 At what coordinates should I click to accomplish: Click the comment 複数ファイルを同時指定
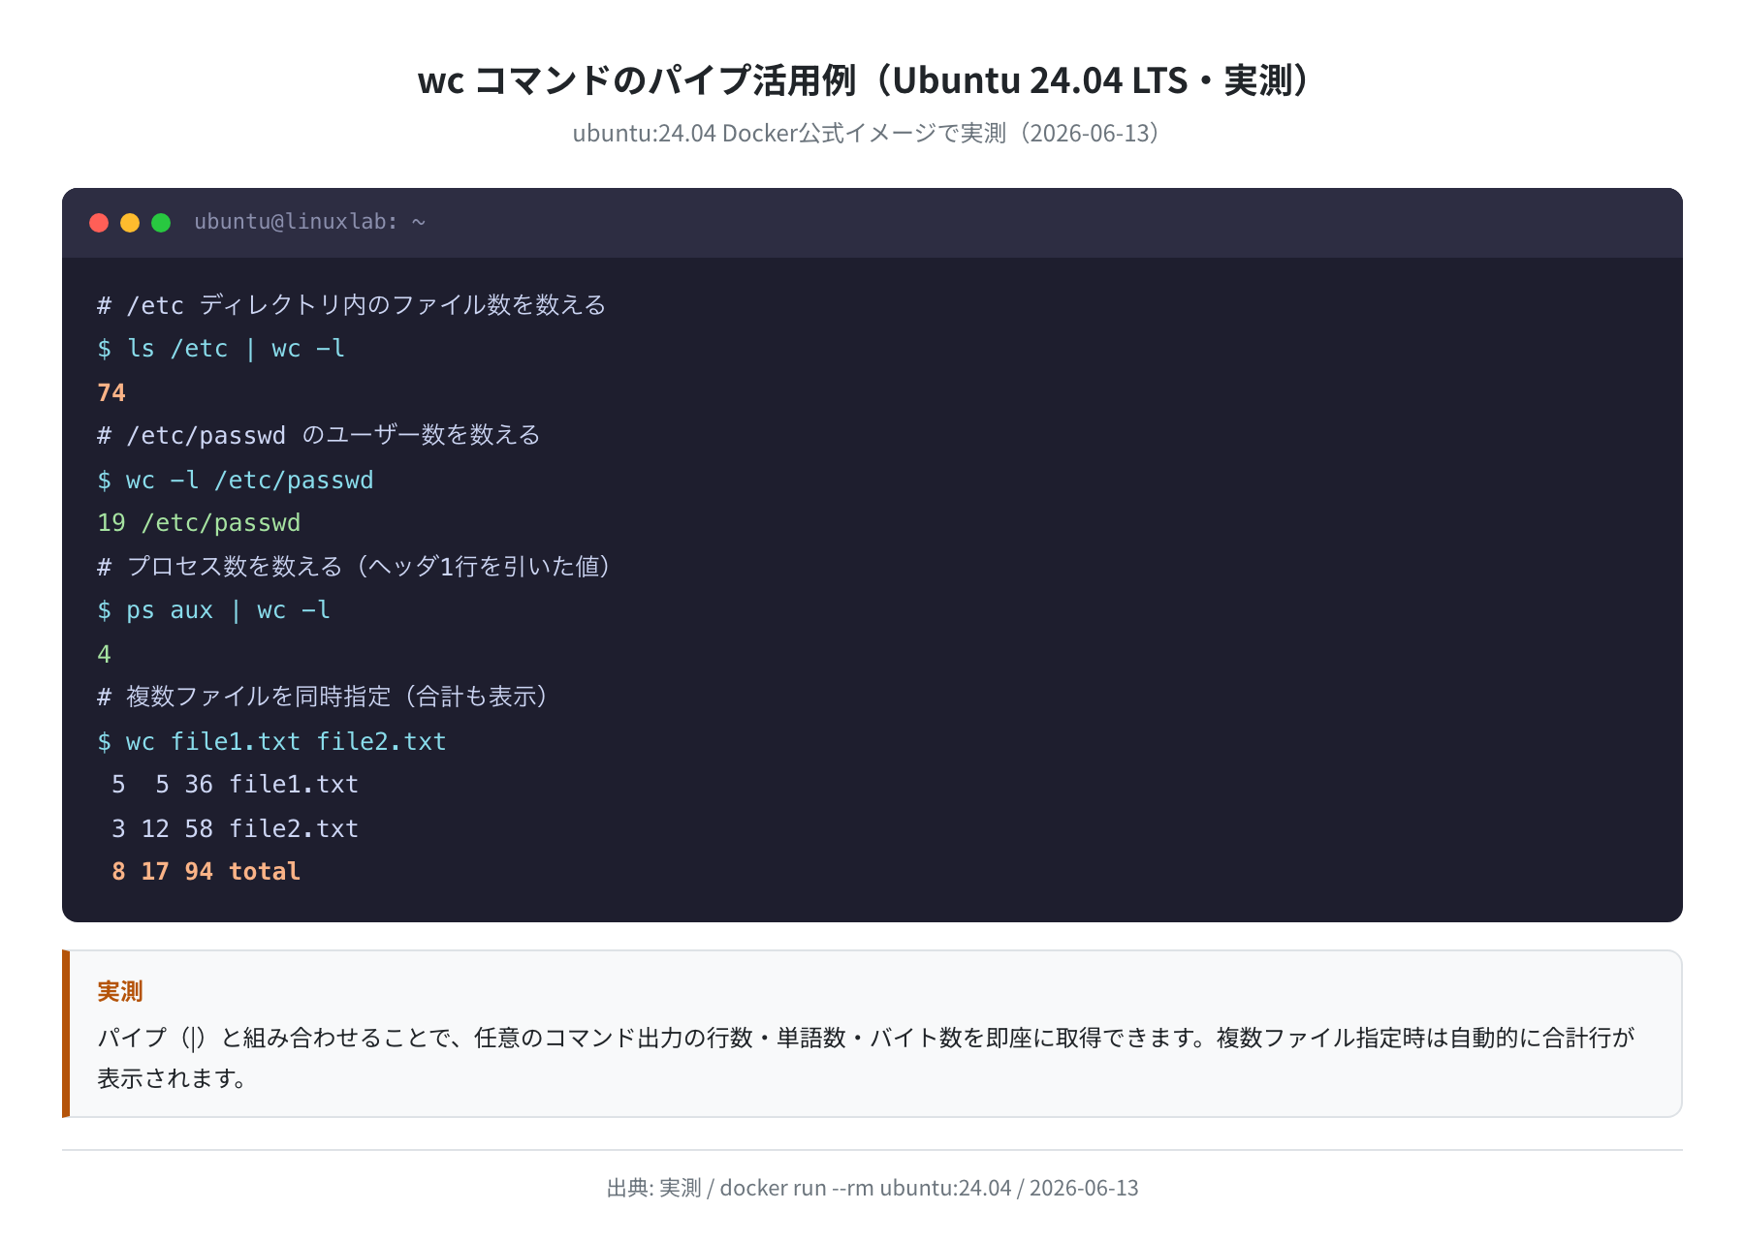(322, 698)
